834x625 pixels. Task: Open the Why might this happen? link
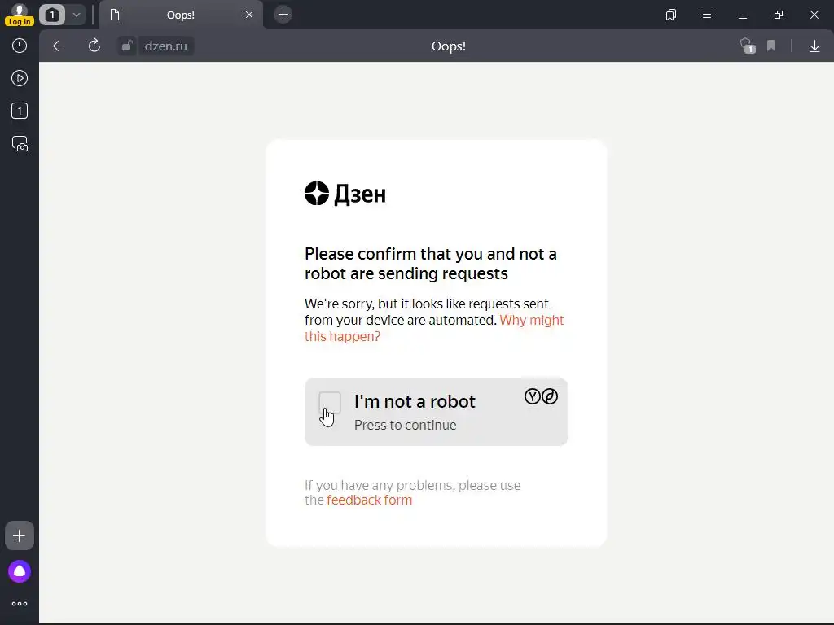pyautogui.click(x=434, y=329)
